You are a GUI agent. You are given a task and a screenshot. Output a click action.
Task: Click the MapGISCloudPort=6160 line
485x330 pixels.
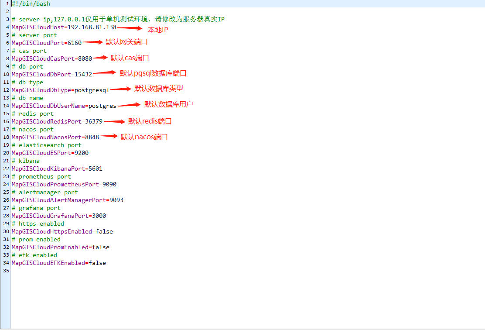(47, 43)
